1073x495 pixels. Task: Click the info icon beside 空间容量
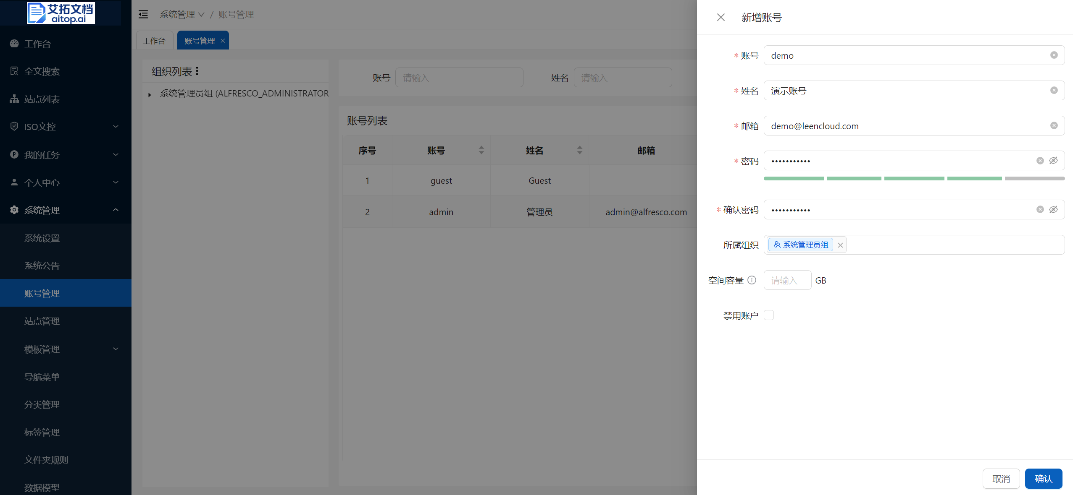tap(752, 280)
